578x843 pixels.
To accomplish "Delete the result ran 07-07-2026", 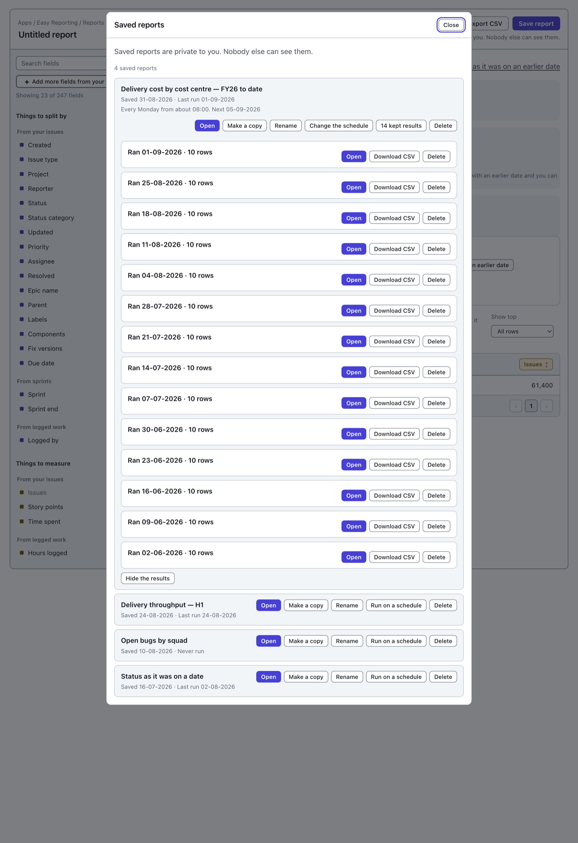I will tap(436, 403).
